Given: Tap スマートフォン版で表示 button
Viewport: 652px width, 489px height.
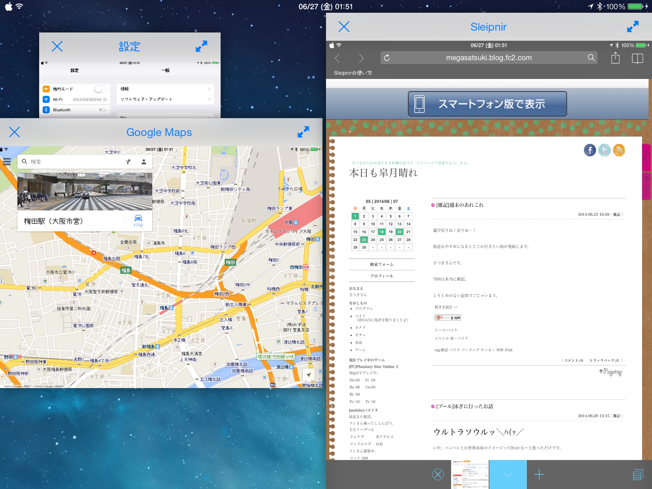Looking at the screenshot, I should (x=487, y=104).
